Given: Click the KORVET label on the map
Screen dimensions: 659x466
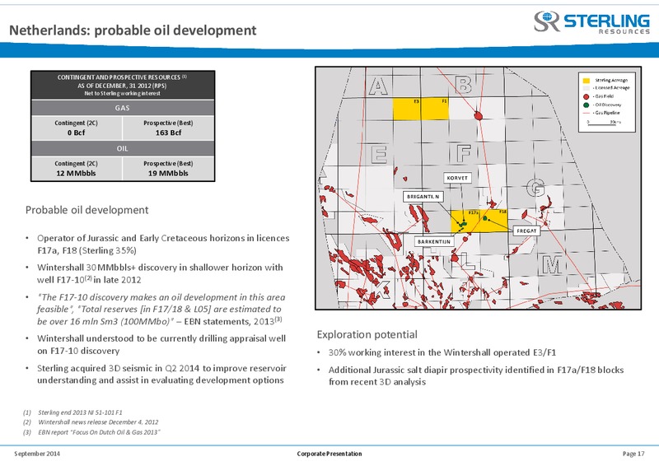Looking at the screenshot, I should point(457,178).
